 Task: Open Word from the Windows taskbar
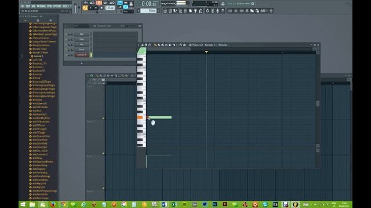(164, 205)
